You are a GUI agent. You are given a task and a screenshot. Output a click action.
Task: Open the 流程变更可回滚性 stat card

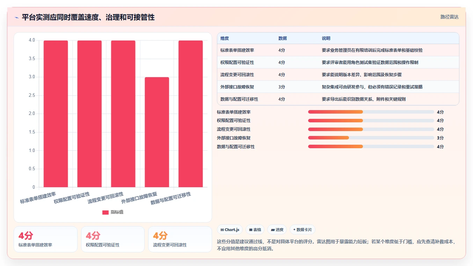180,239
